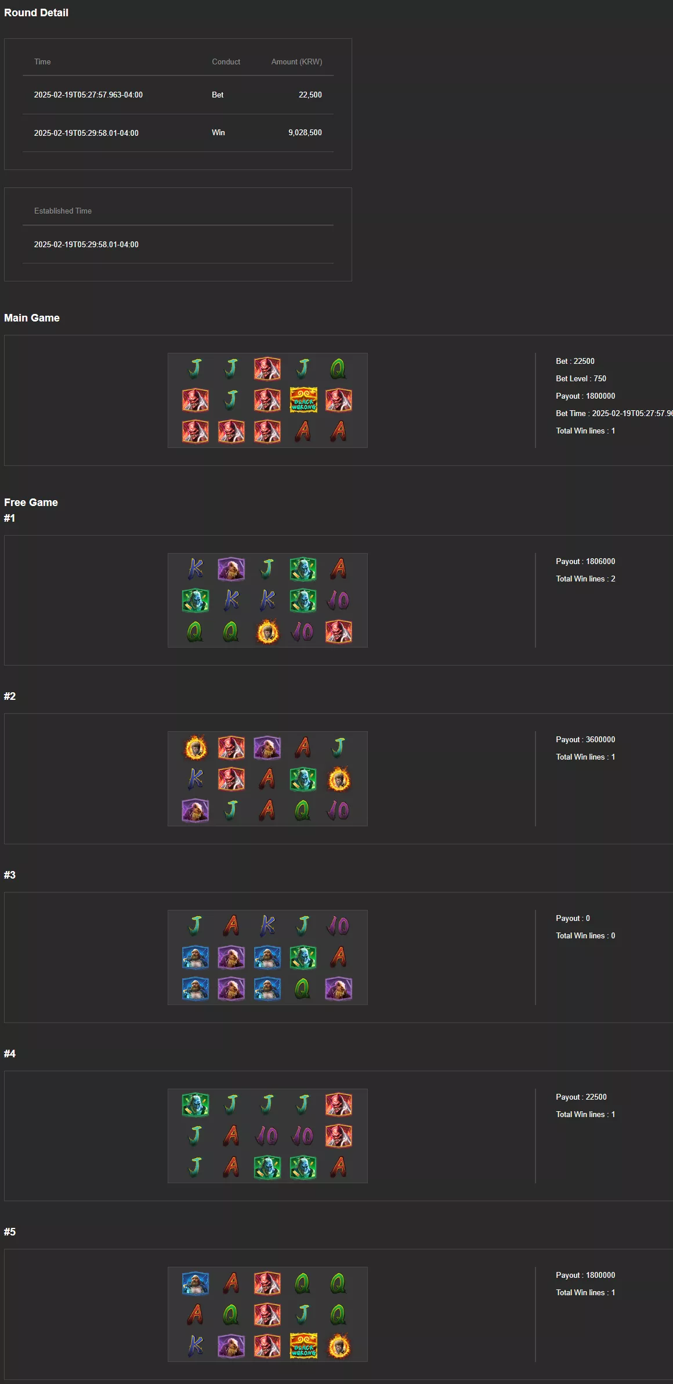Select the flaming monkey symbol in Free Game #1

[267, 632]
